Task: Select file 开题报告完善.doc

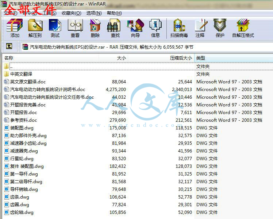Action: (28, 105)
